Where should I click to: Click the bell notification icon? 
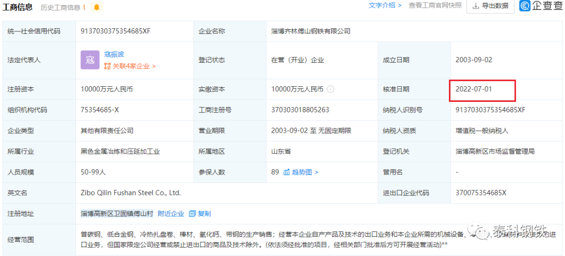[x=97, y=7]
